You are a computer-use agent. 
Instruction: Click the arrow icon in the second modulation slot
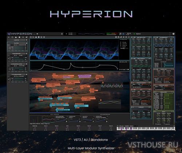coord(80,121)
